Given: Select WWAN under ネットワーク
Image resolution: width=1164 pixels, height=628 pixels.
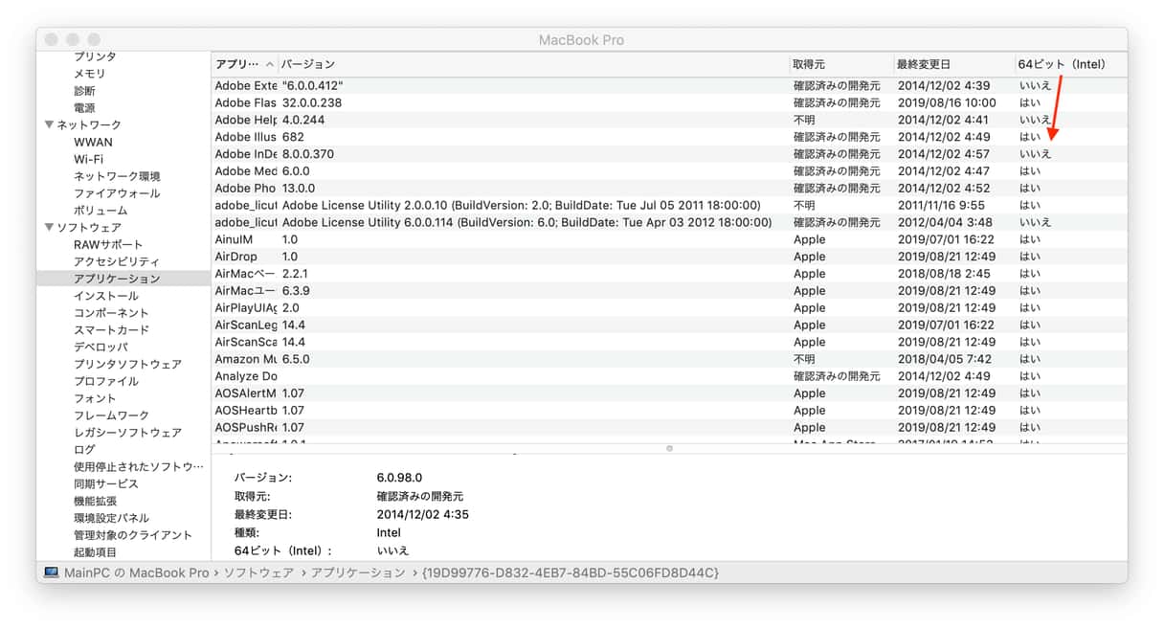Looking at the screenshot, I should (x=93, y=143).
